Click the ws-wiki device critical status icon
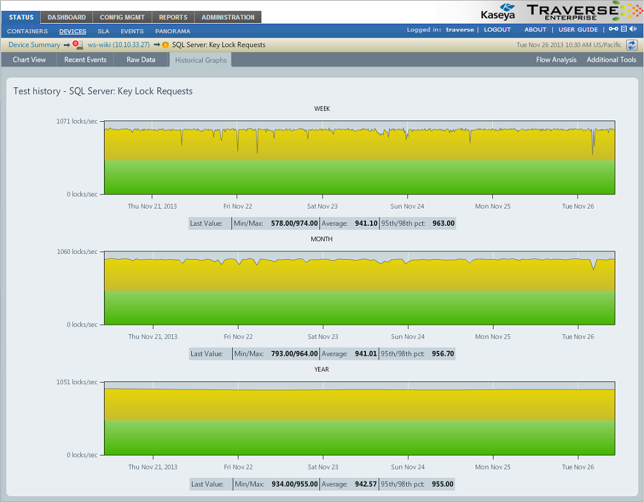 click(x=76, y=45)
